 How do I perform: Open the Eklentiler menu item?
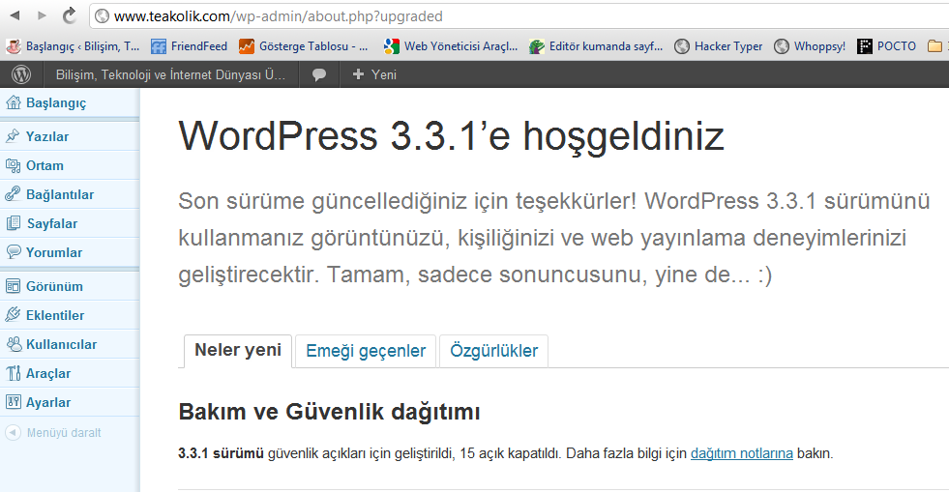(x=55, y=315)
